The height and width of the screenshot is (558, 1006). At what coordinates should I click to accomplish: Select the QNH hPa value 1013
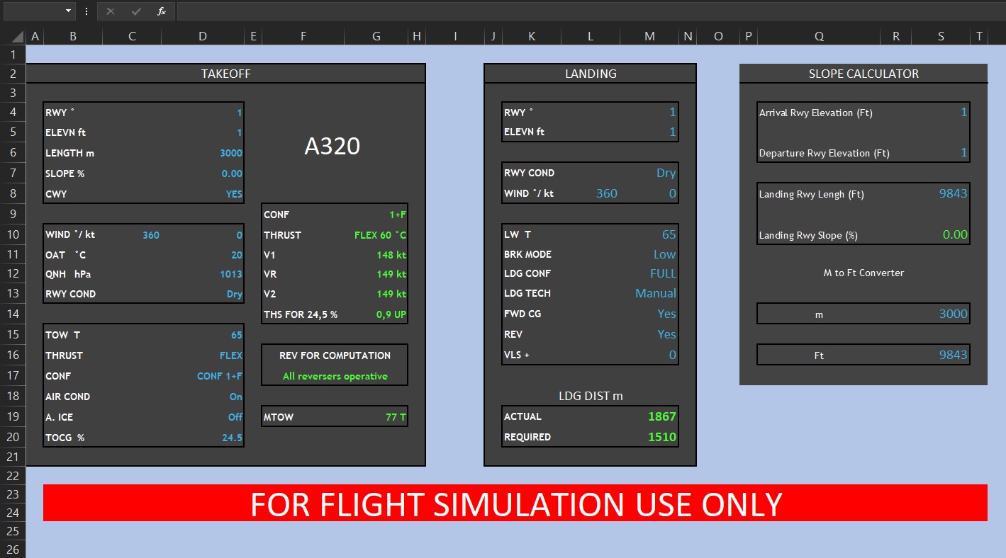pos(231,274)
